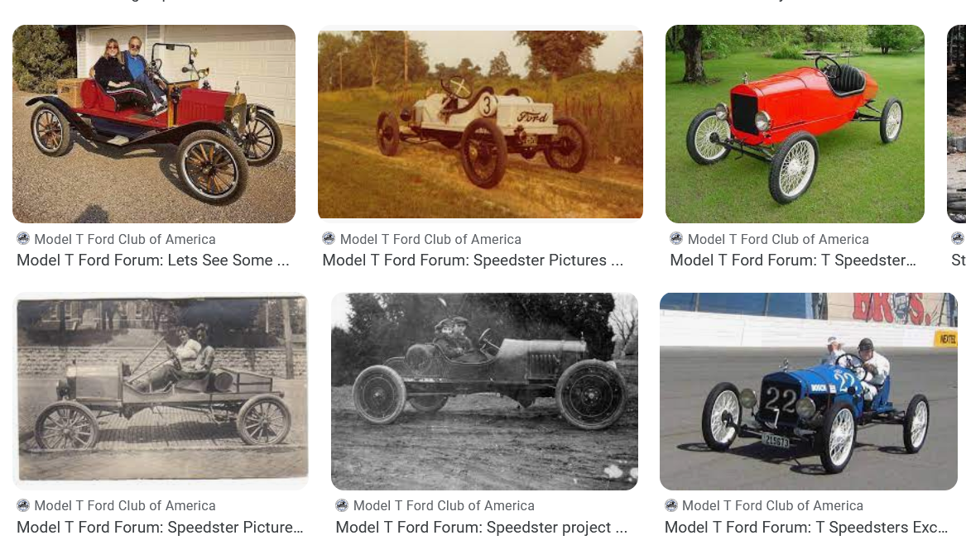The width and height of the screenshot is (966, 545).
Task: Click the favicon below the blue number 22 racer
Action: [x=670, y=505]
